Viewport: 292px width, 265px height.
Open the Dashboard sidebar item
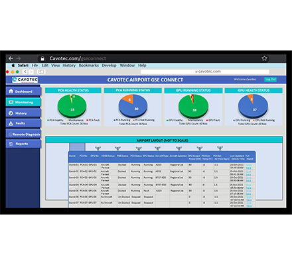click(x=23, y=91)
